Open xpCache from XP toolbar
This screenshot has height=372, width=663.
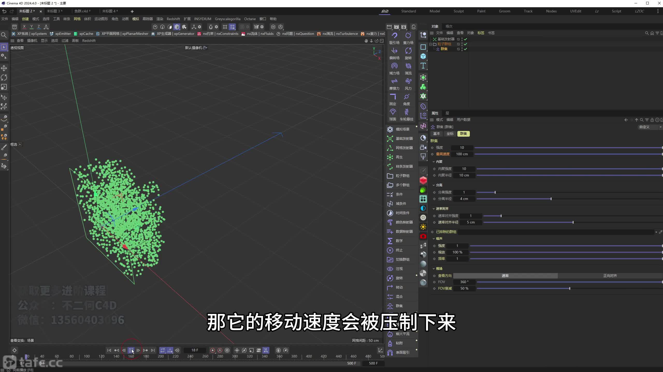pos(83,34)
